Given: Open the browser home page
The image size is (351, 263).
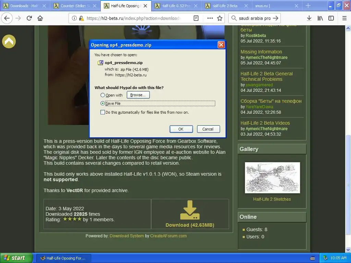Looking at the screenshot, I should pyautogui.click(x=40, y=18).
